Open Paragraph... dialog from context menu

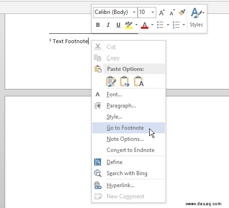click(x=128, y=106)
